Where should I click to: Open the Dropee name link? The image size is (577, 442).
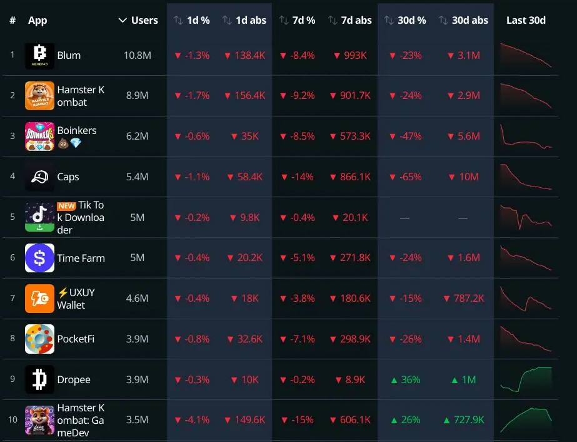point(74,379)
